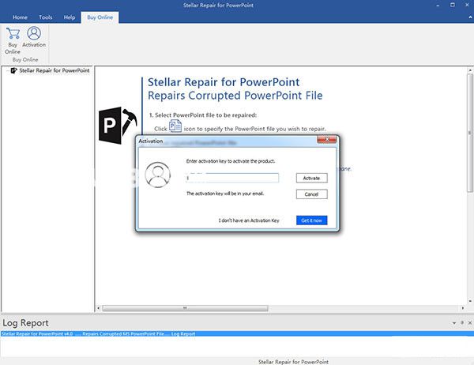Image resolution: width=474 pixels, height=365 pixels.
Task: Click the PowerPoint file select icon
Action: coord(175,126)
